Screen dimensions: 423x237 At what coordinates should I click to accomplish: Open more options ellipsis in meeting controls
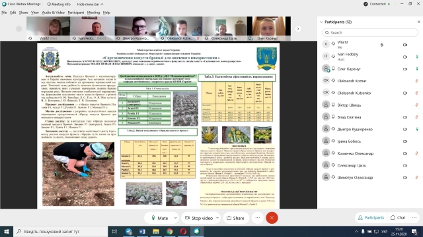tap(258, 218)
